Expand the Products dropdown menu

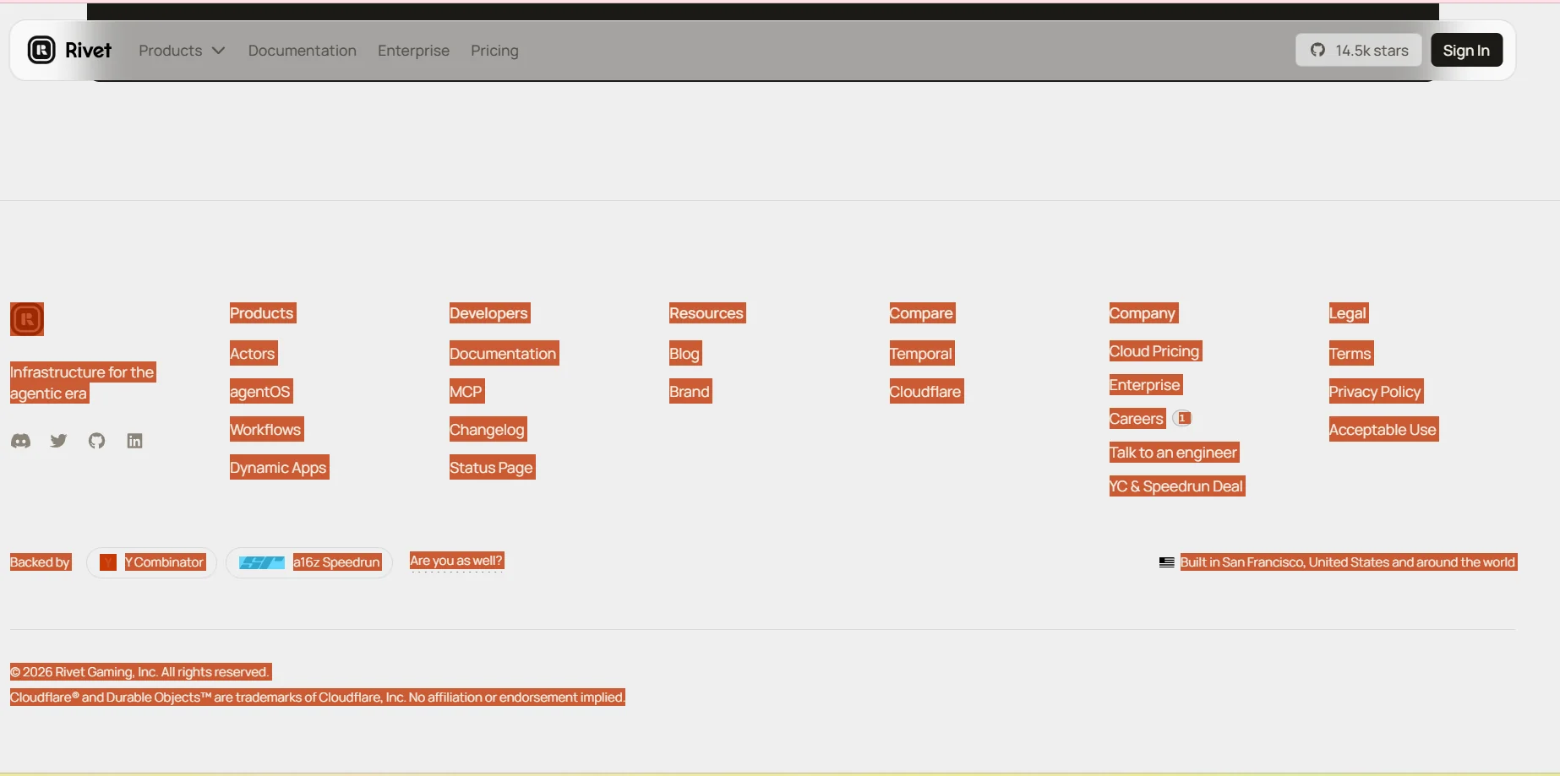(x=182, y=51)
